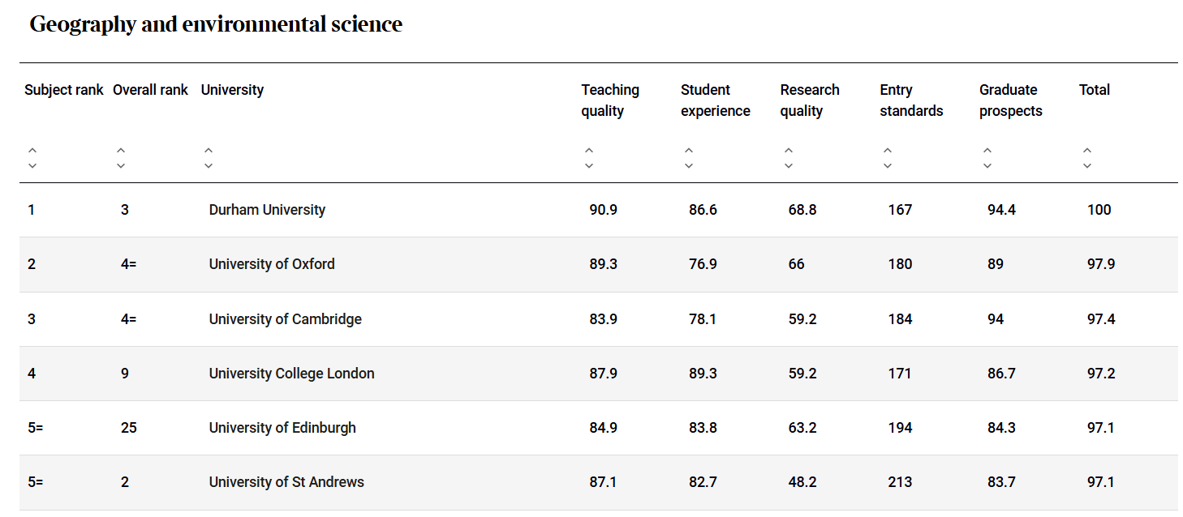1183x517 pixels.
Task: Sort Total column descending arrow
Action: click(1087, 166)
